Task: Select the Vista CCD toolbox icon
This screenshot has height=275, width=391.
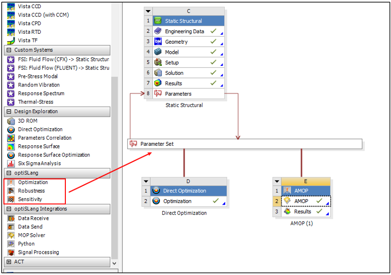Action: (x=11, y=7)
